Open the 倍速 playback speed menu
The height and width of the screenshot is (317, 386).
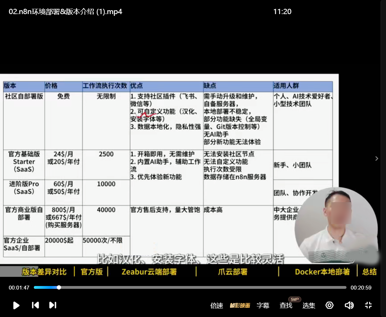point(217,305)
